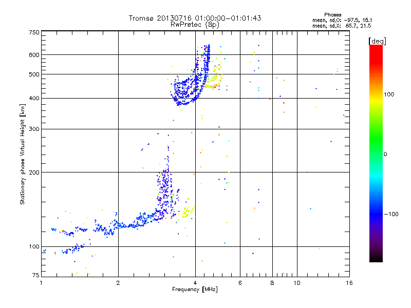Click the x-axis tick label '10'
The width and height of the screenshot is (411, 308).
(297, 283)
